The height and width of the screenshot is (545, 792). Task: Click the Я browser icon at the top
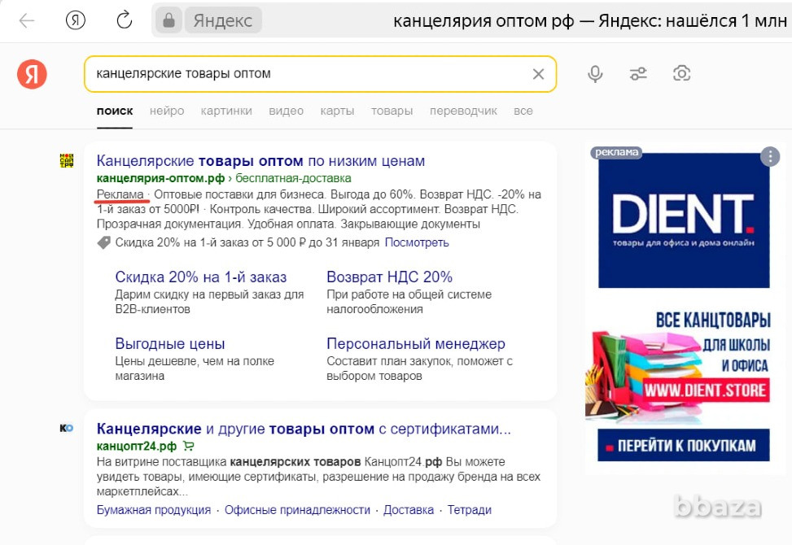click(74, 20)
